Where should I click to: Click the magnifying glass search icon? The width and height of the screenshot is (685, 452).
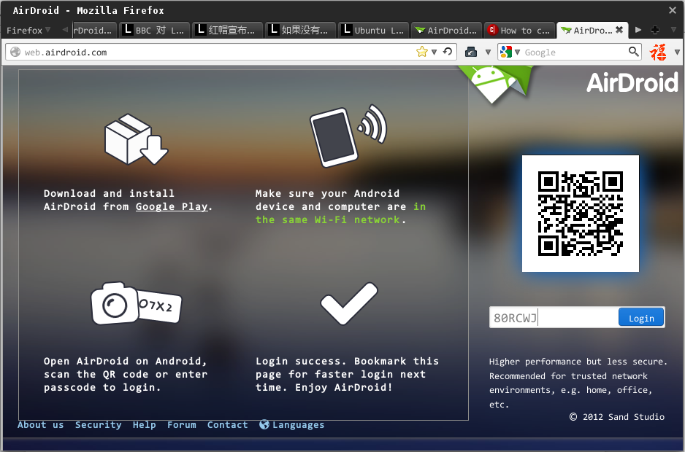coord(633,52)
